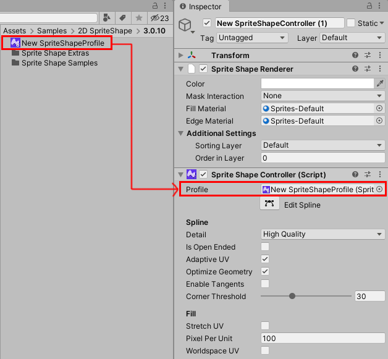388x359 pixels.
Task: Open the Sorting Layer dropdown
Action: pos(323,145)
